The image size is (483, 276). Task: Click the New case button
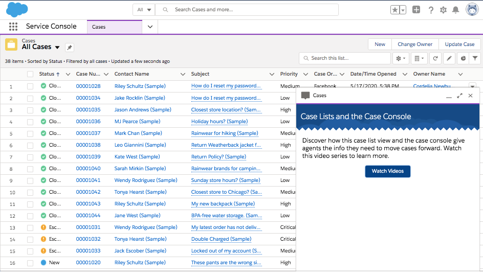380,44
